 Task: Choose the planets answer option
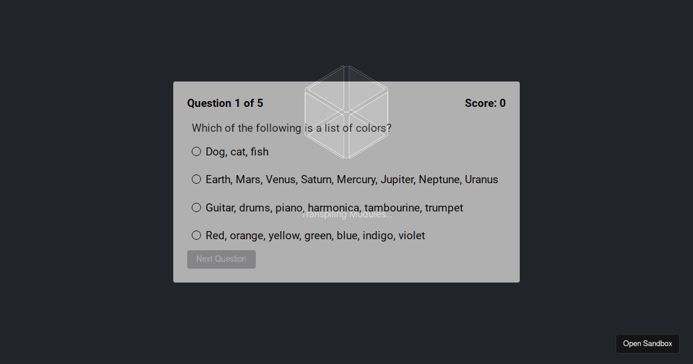[x=196, y=179]
